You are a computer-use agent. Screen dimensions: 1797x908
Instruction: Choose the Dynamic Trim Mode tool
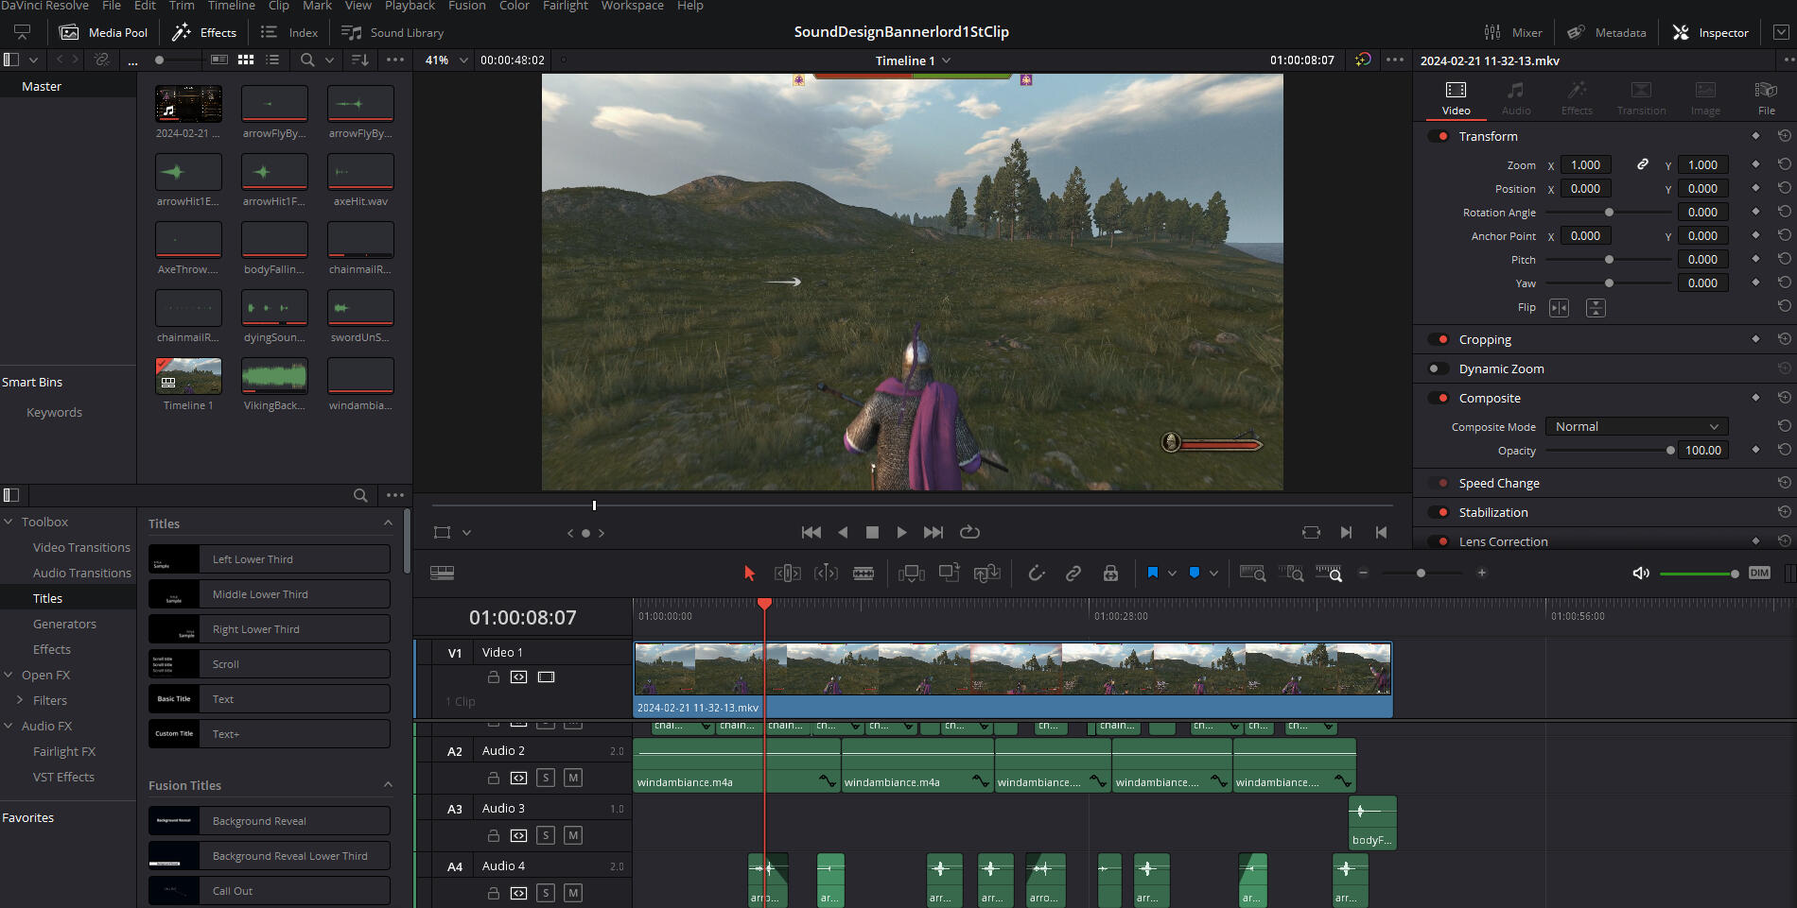[x=826, y=573]
